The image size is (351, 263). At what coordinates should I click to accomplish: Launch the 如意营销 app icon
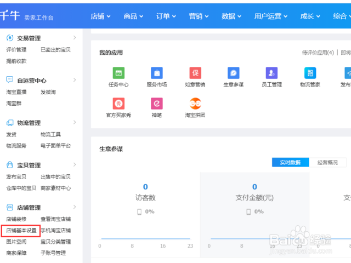pyautogui.click(x=195, y=73)
